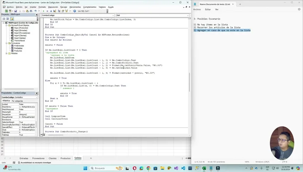Switch to the Productos sheet tab

click(65, 158)
